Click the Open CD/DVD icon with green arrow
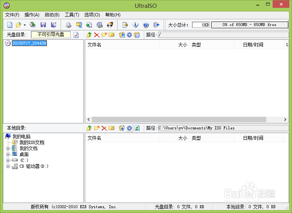Image resolution: width=292 pixels, height=213 pixels. (33, 25)
